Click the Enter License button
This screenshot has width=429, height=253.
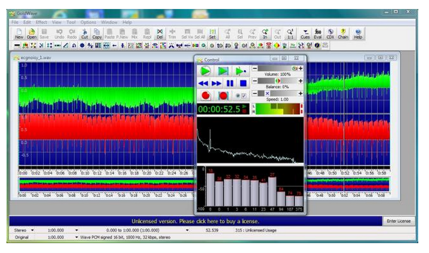coord(399,221)
